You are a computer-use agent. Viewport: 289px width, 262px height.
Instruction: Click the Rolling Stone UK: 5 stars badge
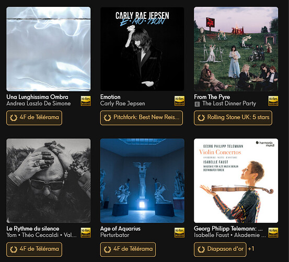(x=233, y=118)
